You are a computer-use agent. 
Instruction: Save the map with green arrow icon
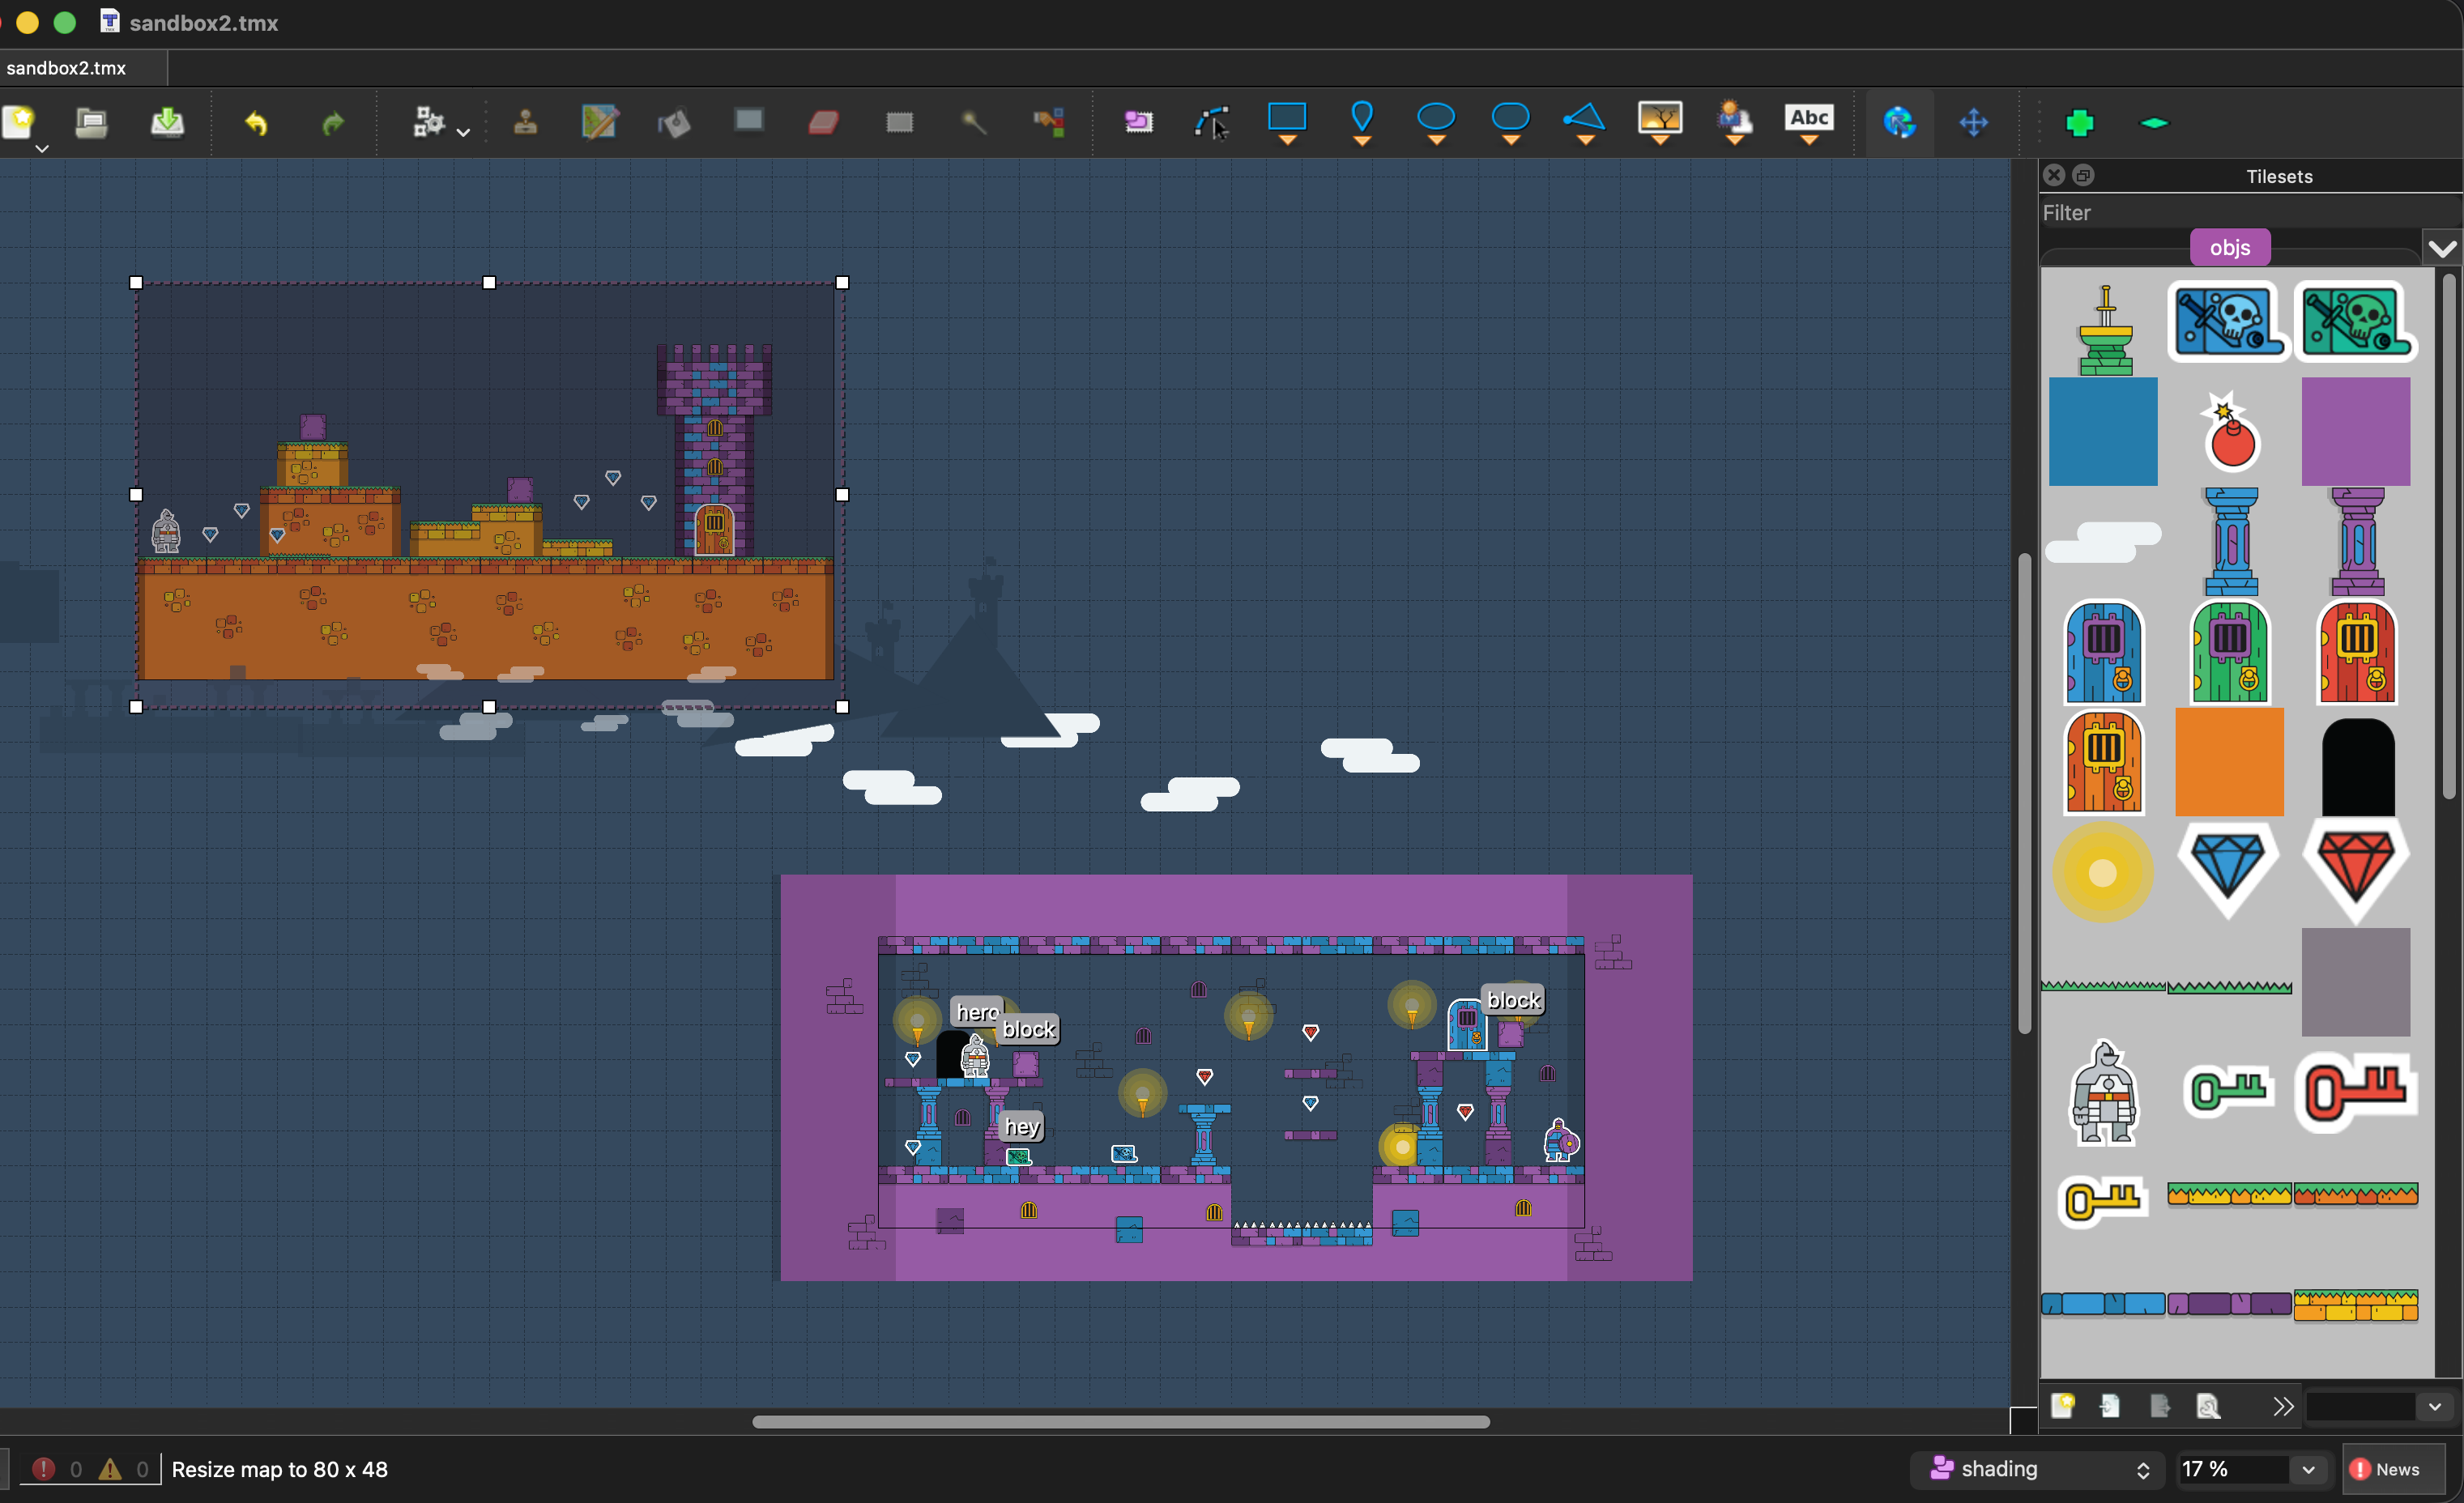[167, 122]
